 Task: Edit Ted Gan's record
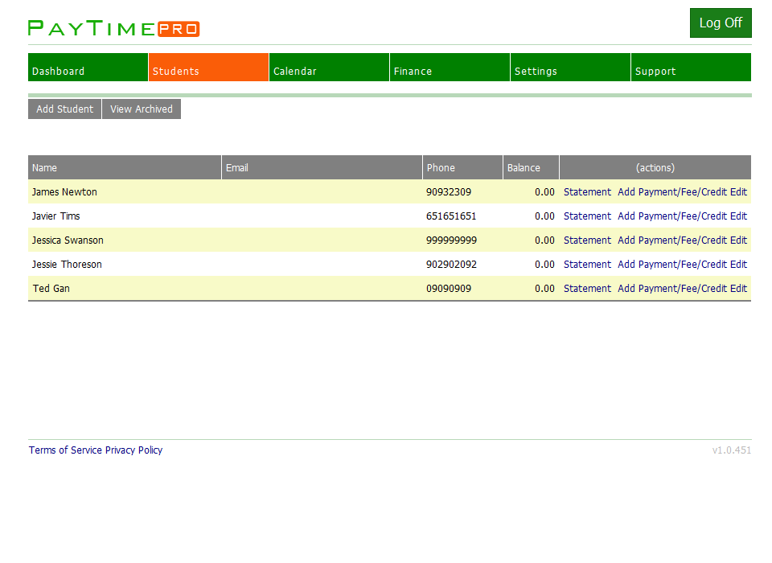coord(738,289)
